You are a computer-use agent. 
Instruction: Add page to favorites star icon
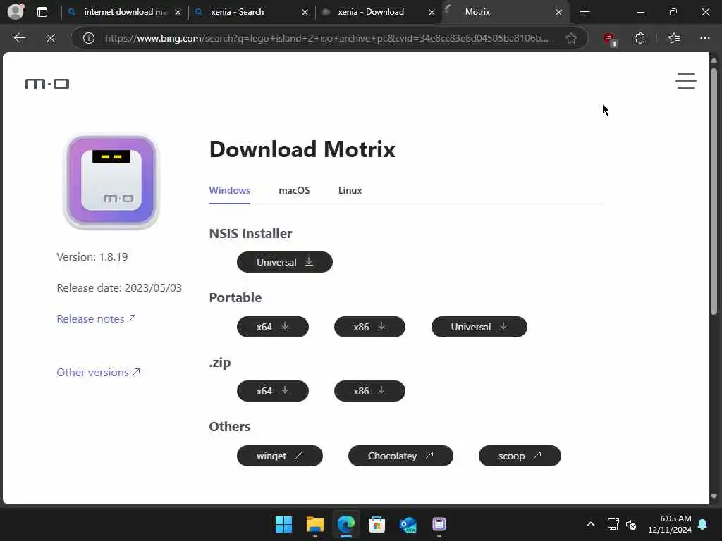coord(571,38)
